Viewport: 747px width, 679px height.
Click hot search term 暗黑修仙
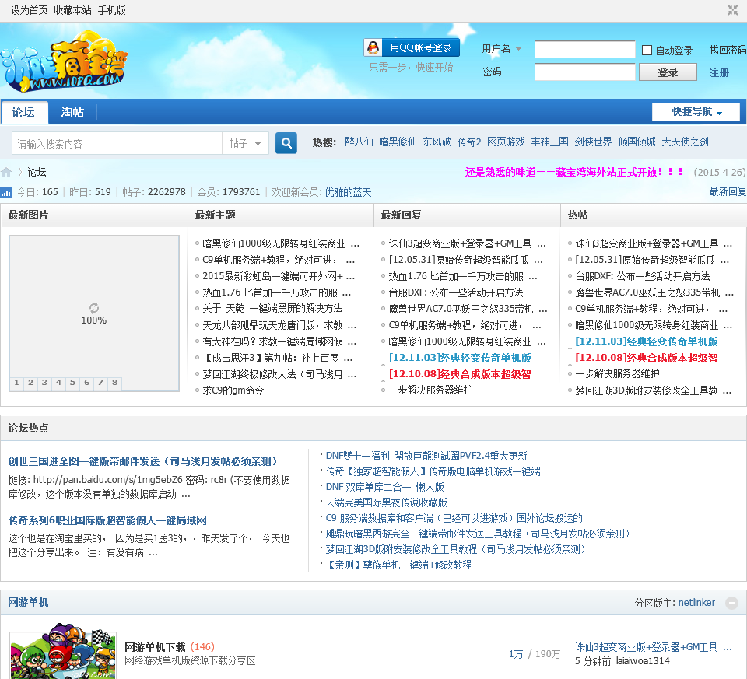coord(398,142)
